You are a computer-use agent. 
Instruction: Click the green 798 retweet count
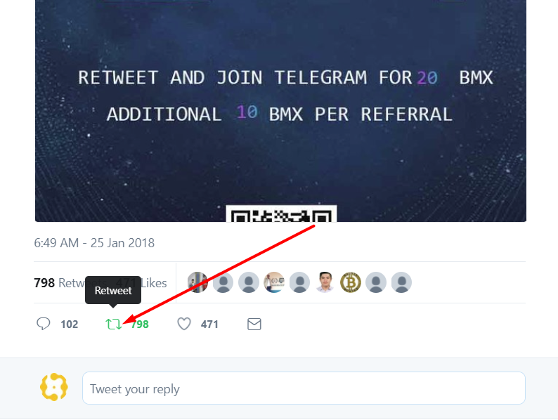[140, 324]
